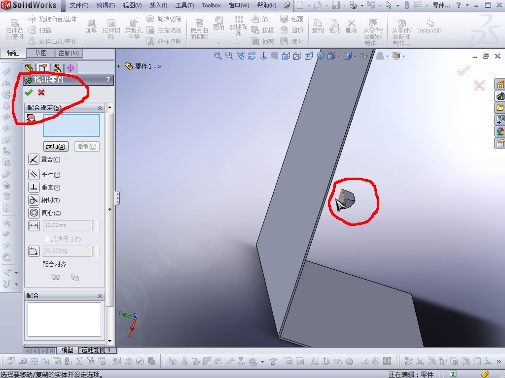505x378 pixels.
Task: Click the help question mark in panel header
Action: [108, 79]
